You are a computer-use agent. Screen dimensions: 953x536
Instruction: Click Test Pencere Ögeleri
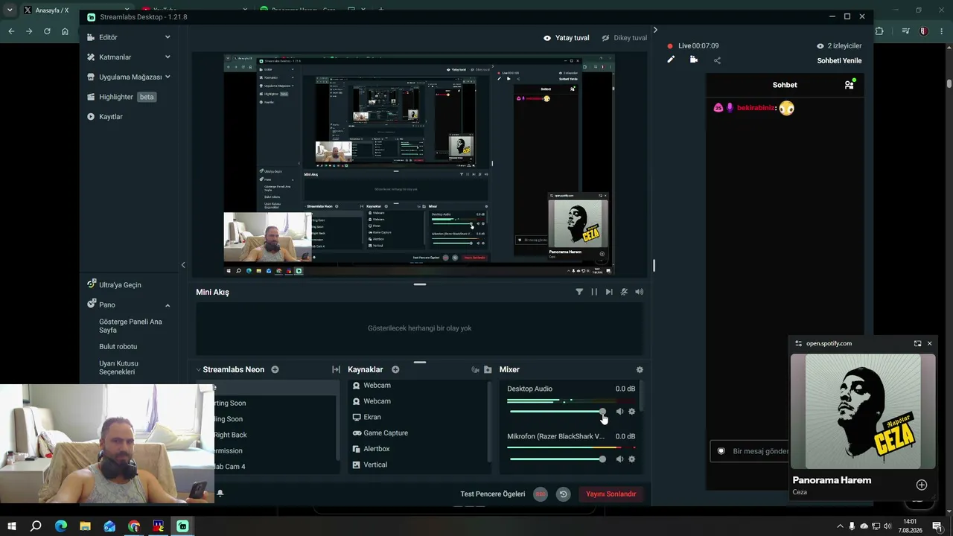point(493,494)
